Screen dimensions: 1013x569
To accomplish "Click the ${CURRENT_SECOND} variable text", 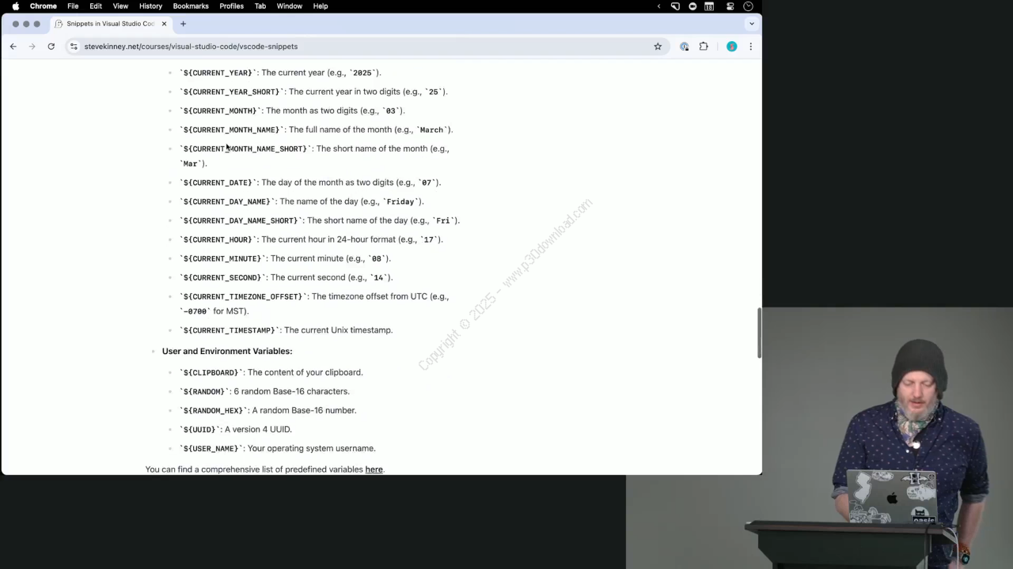I will [222, 277].
